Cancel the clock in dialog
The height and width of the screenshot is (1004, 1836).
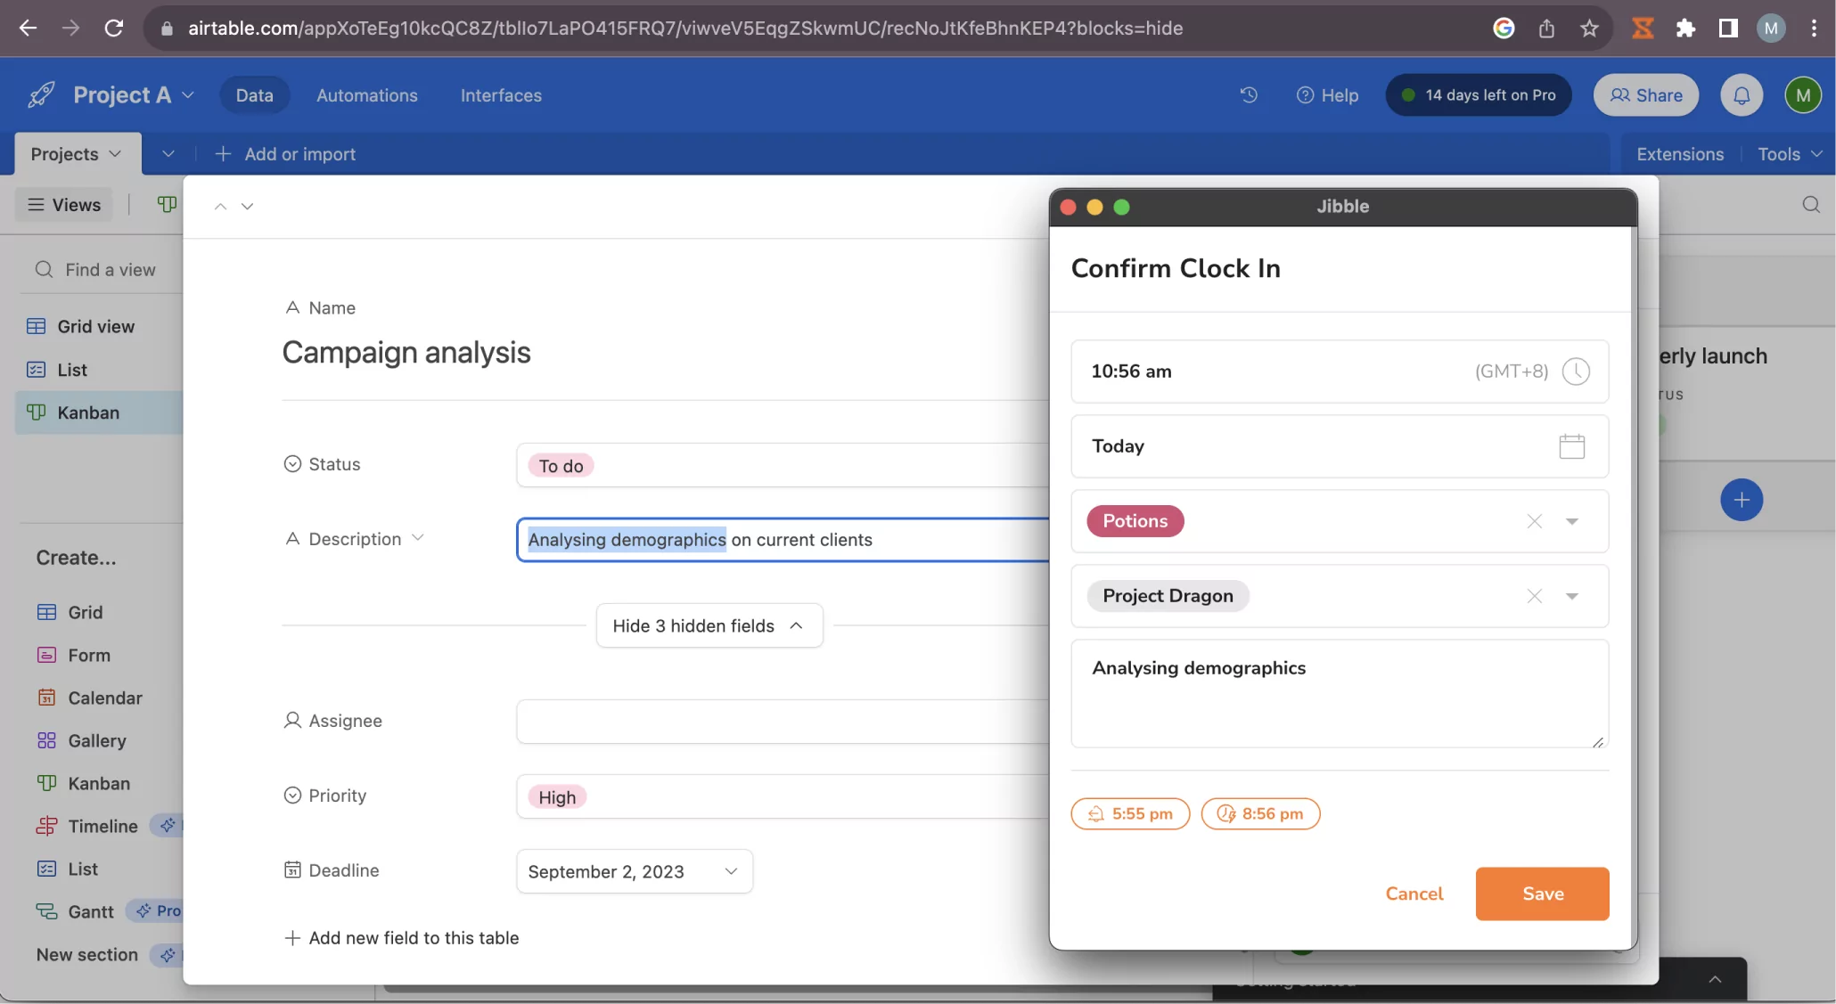point(1414,894)
